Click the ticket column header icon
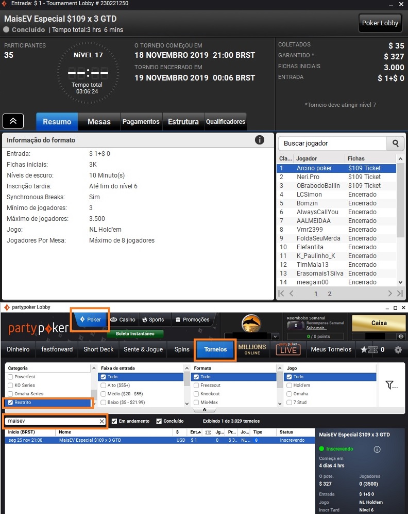The width and height of the screenshot is (408, 514). pyautogui.click(x=208, y=432)
